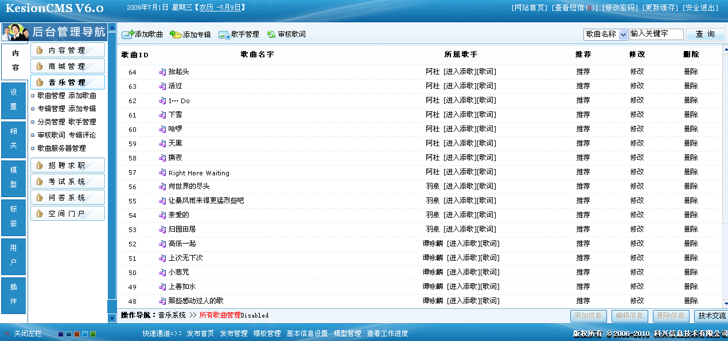Viewport: 728px width, 341px height.
Task: Expand the 招聘求职 sidebar section
Action: [x=68, y=166]
